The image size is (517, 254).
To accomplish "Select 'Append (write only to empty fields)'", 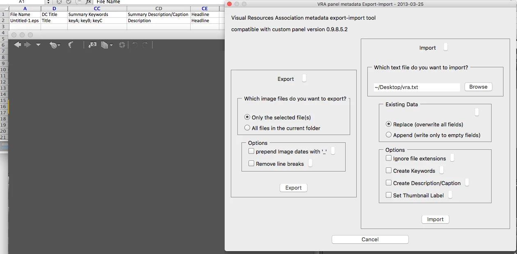I will point(389,135).
